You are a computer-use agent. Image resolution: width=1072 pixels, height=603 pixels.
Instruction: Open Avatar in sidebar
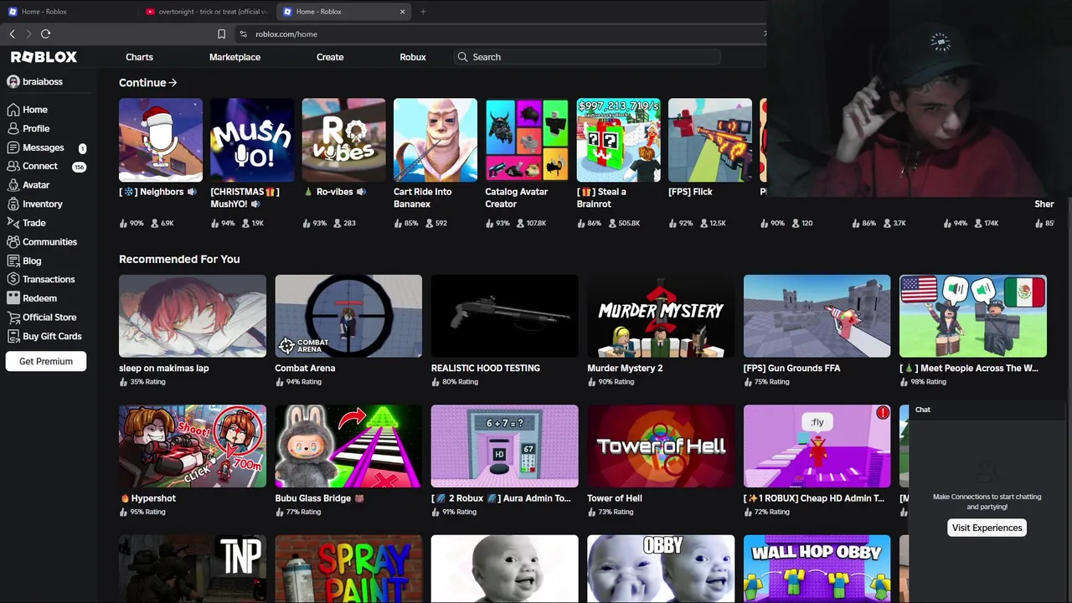(28, 185)
